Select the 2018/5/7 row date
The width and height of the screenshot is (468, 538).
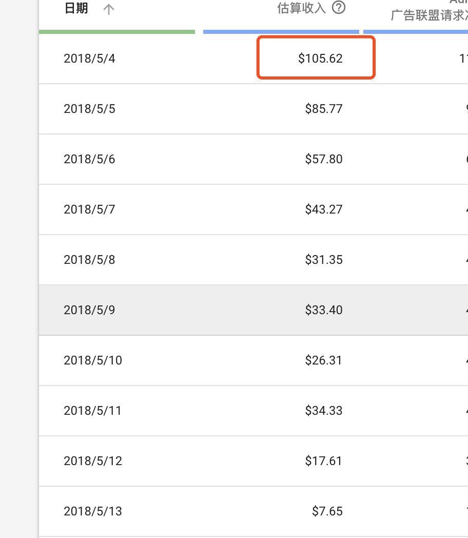click(89, 209)
